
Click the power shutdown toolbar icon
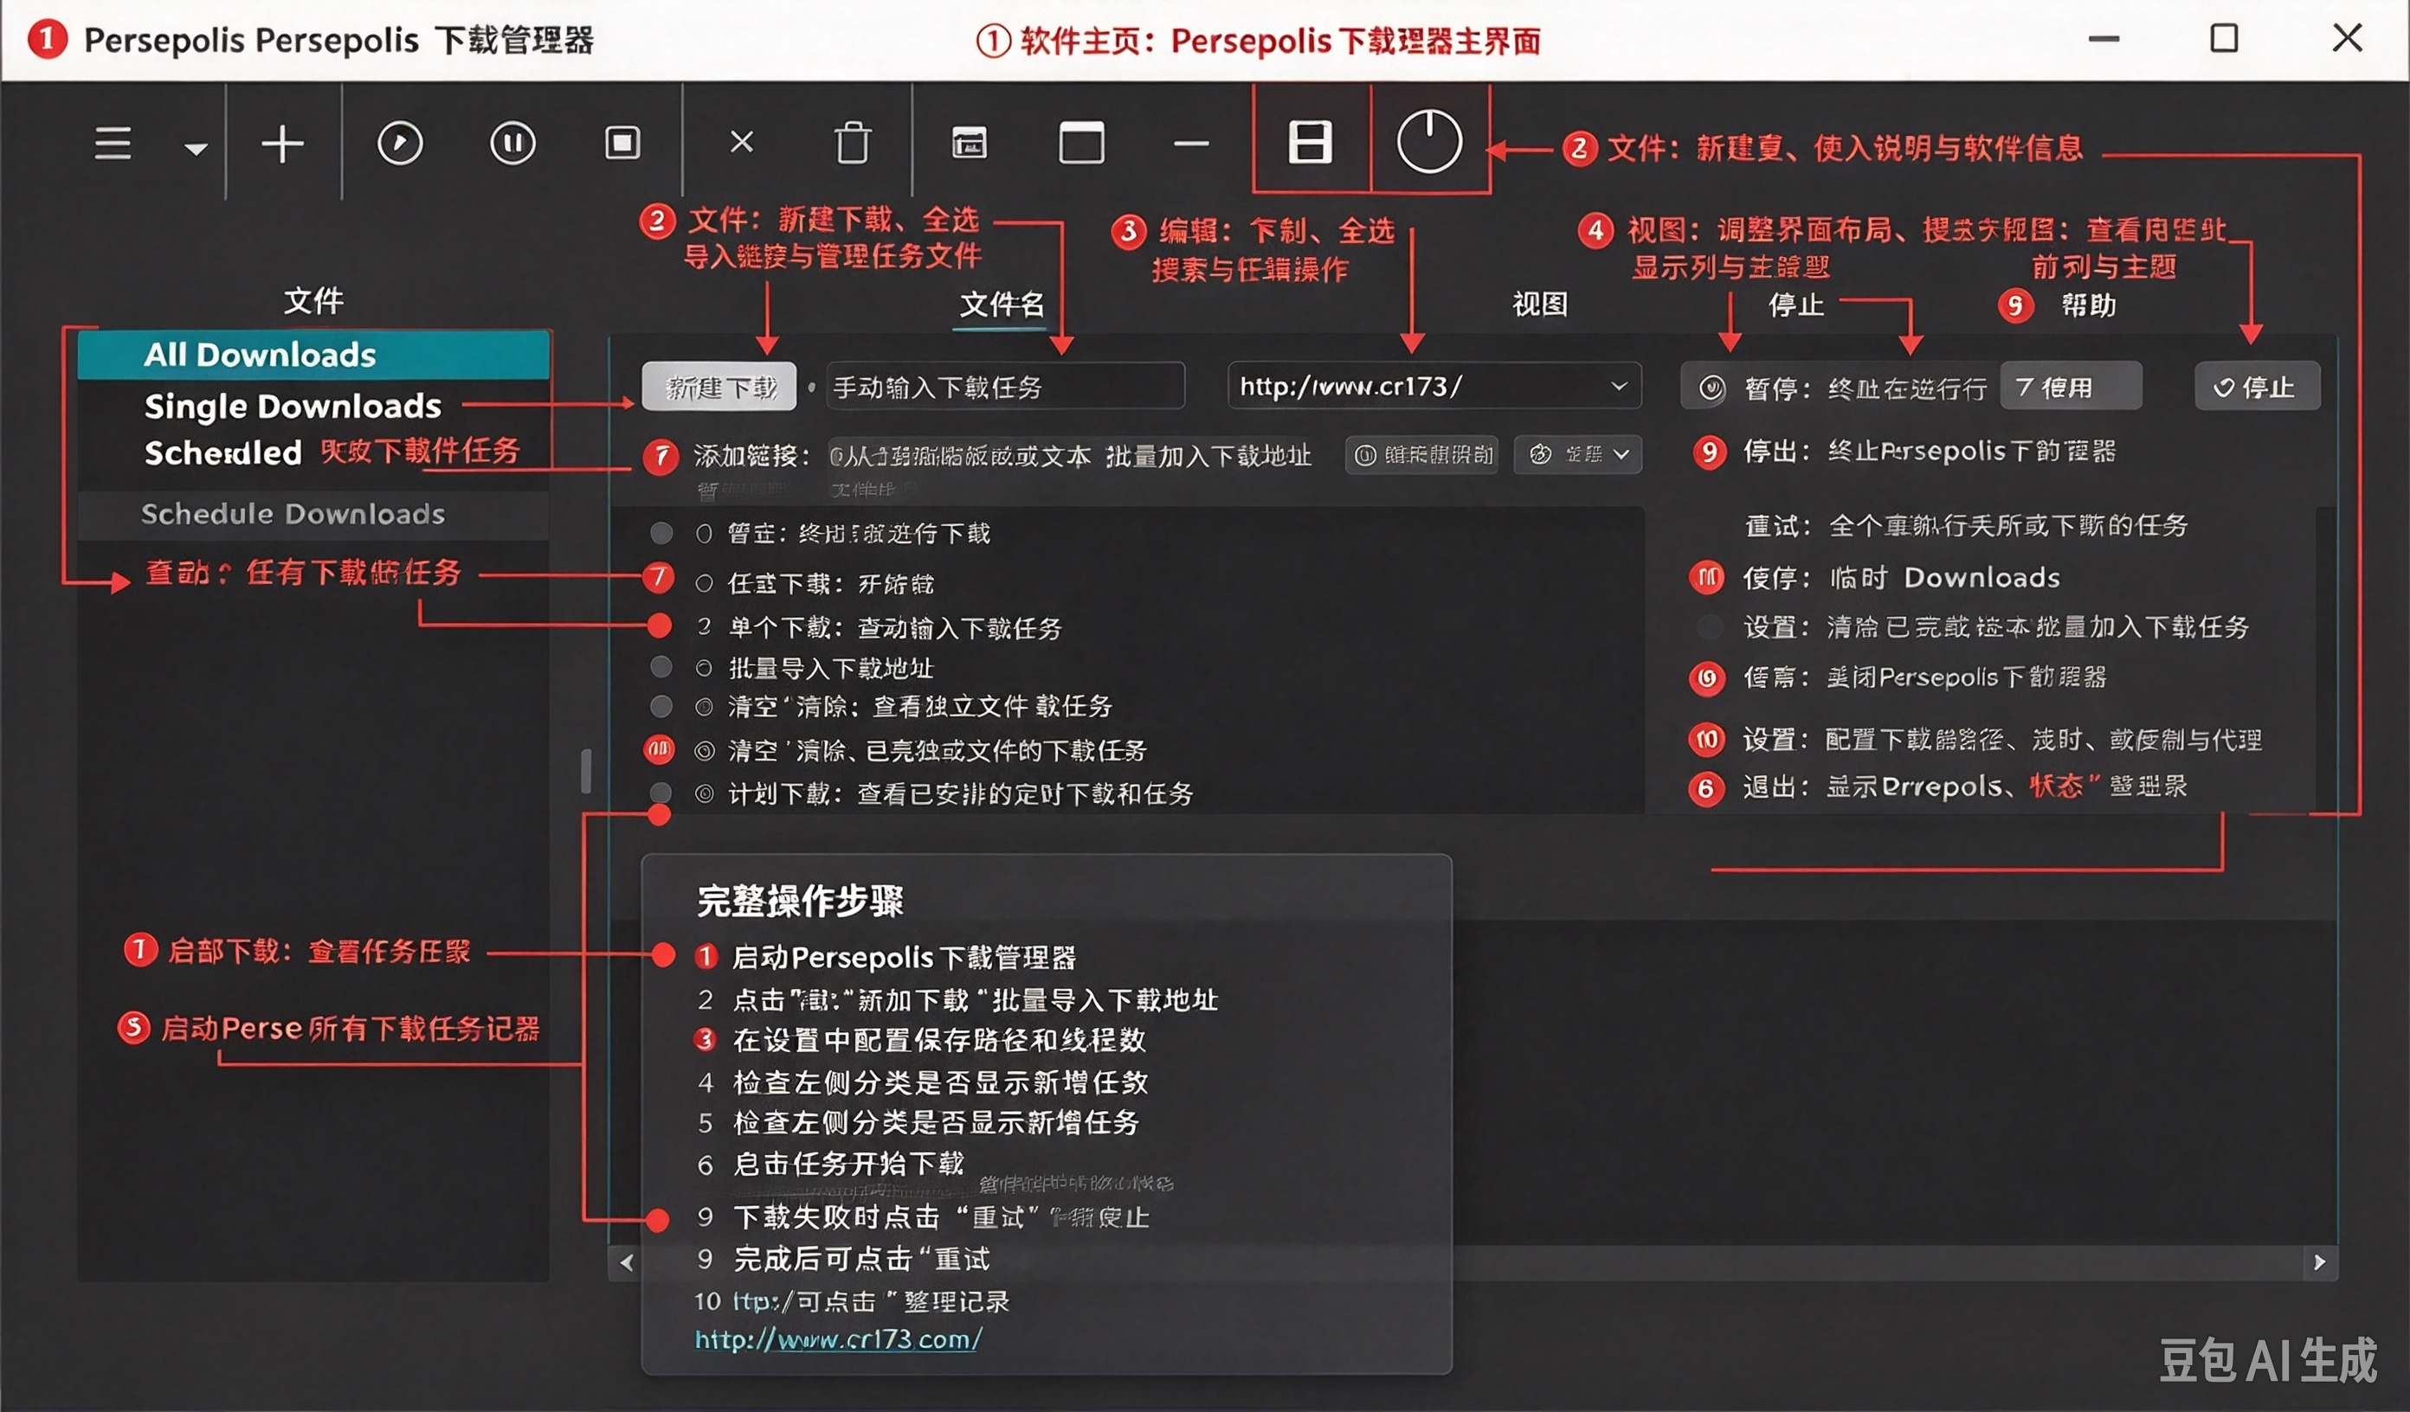pos(1429,142)
